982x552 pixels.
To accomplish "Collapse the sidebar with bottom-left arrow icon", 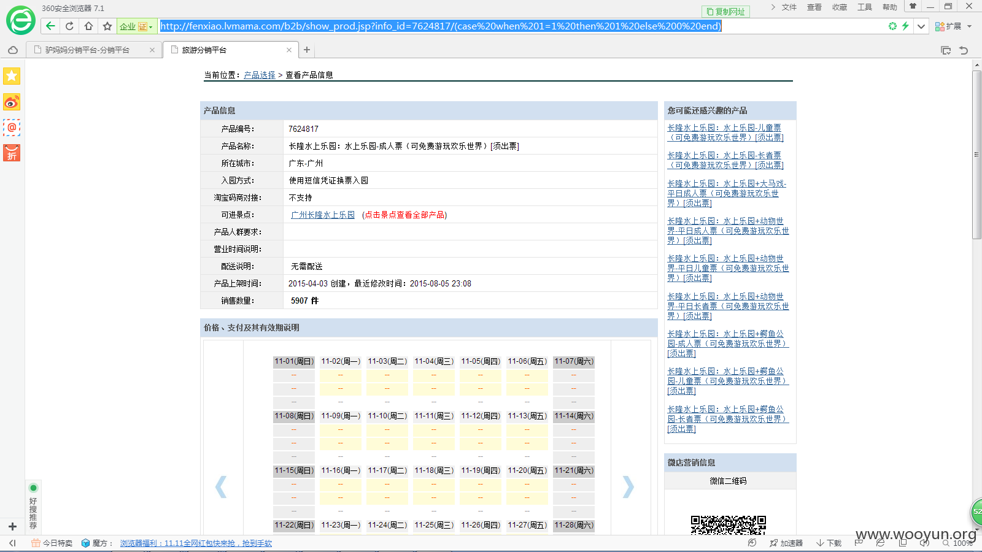I will coord(12,543).
